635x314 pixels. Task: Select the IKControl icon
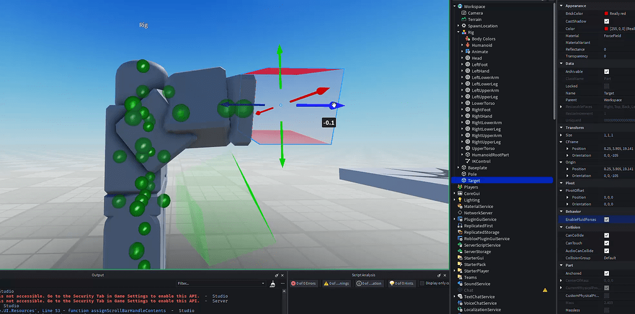[x=468, y=161]
